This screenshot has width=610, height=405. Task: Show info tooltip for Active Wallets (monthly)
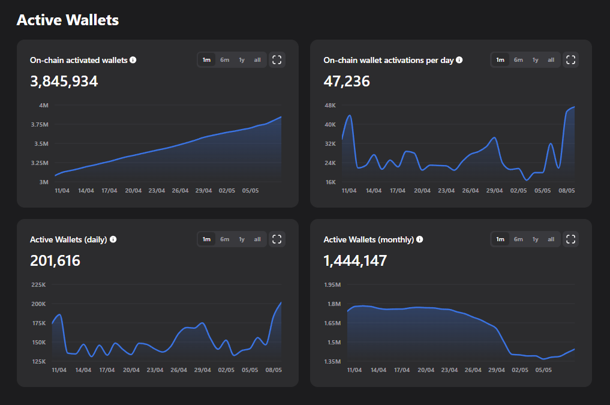(x=420, y=239)
